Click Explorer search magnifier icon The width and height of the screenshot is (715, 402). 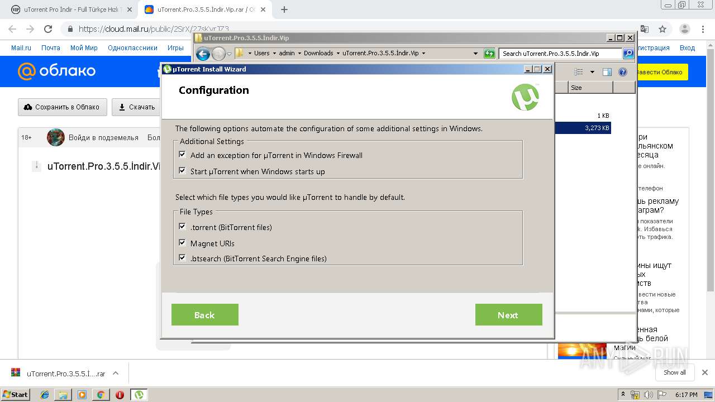(628, 54)
